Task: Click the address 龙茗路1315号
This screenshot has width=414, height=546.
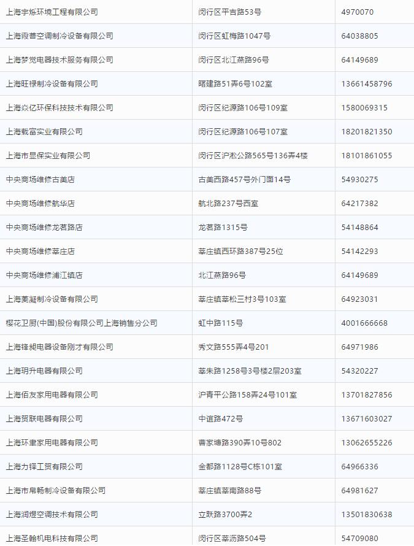Action: 223,228
